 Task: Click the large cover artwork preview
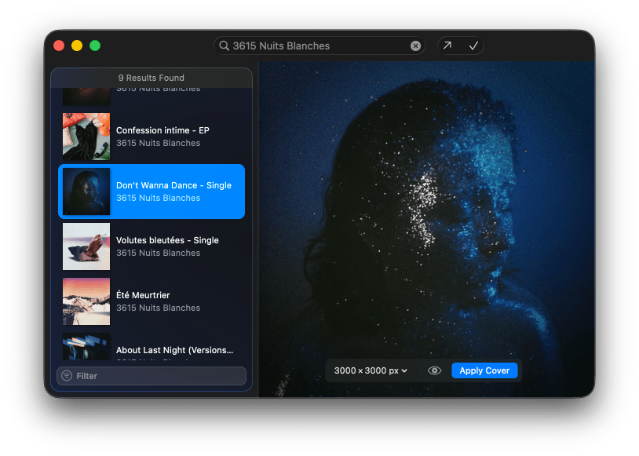point(427,229)
